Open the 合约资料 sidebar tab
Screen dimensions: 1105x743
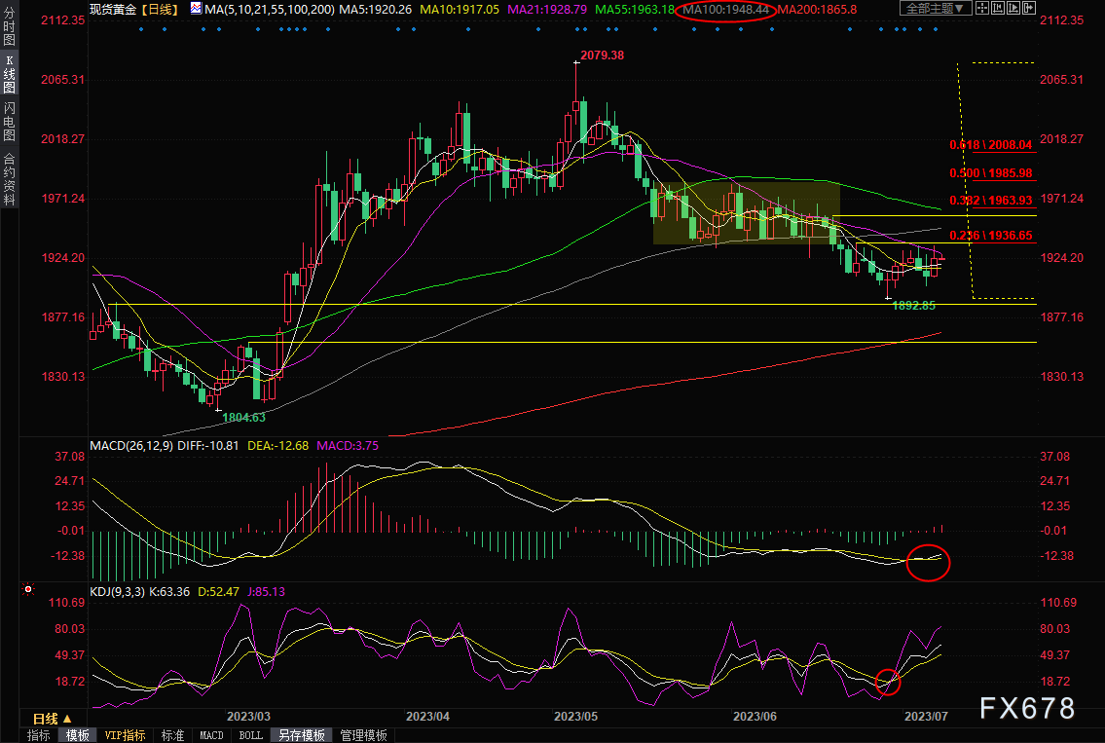(x=9, y=178)
